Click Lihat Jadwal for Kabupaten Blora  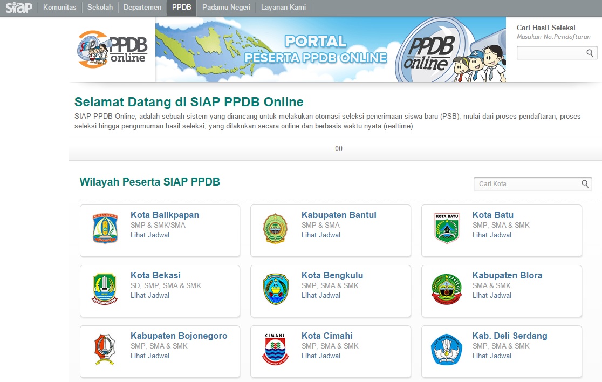492,295
